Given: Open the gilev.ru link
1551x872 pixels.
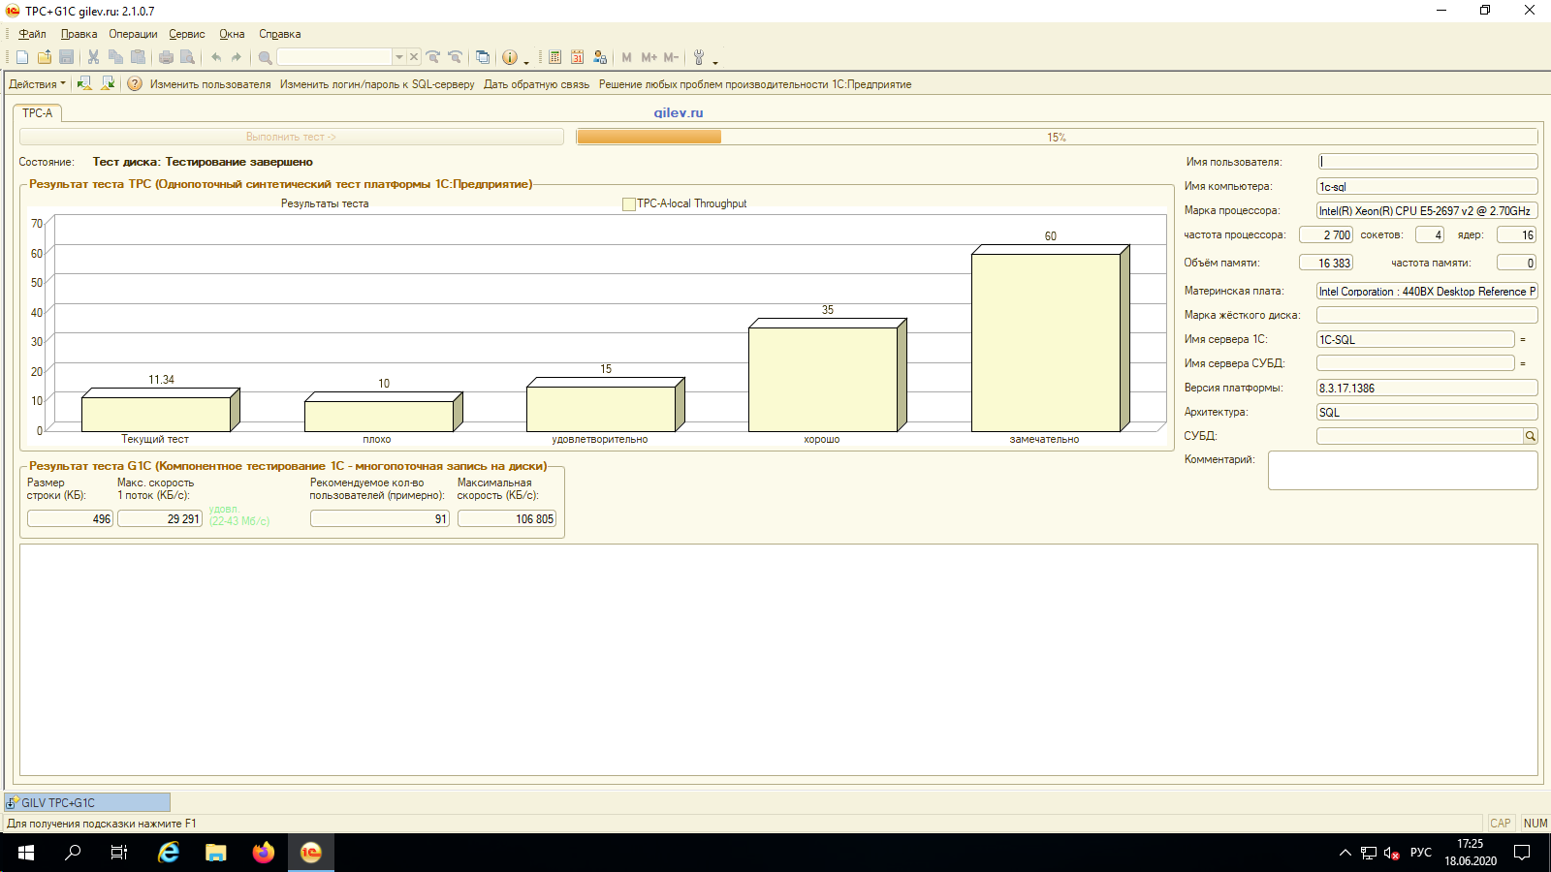Looking at the screenshot, I should [679, 112].
